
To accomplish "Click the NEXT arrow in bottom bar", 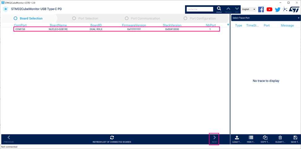I will pos(215,139).
